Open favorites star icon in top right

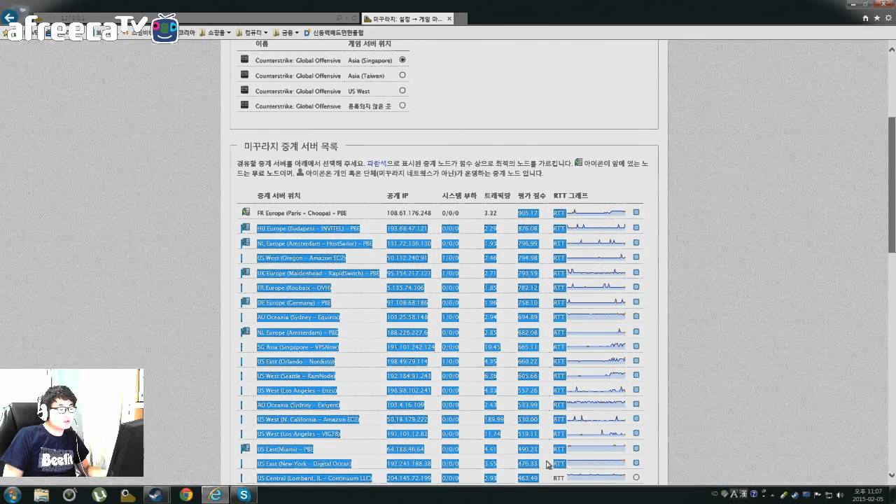[x=876, y=18]
